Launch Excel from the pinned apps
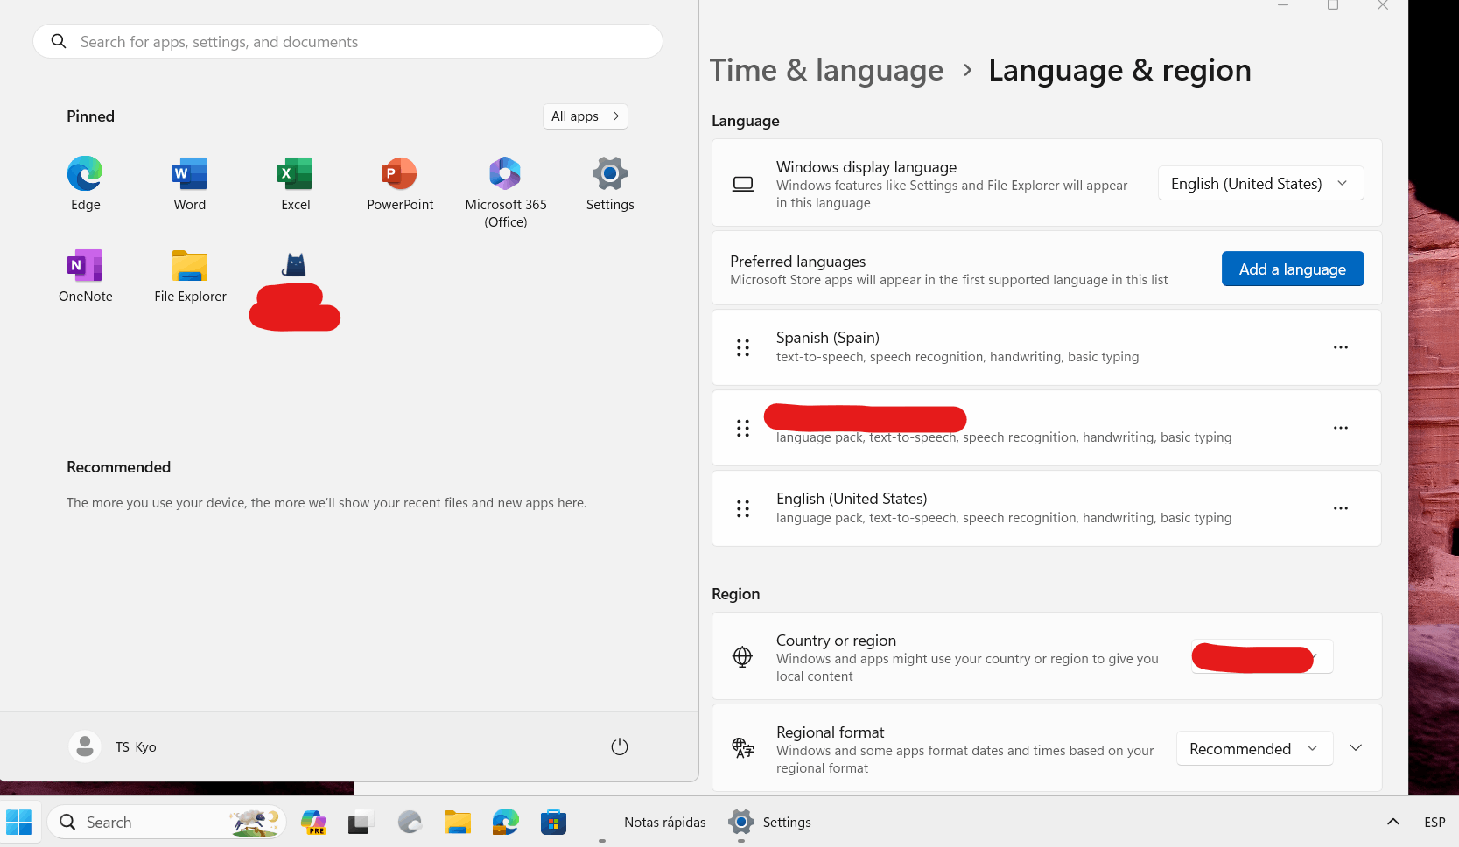The height and width of the screenshot is (847, 1459). coord(295,184)
